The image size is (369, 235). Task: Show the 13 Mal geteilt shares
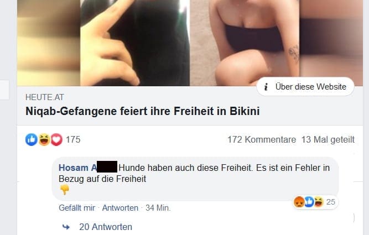click(328, 139)
